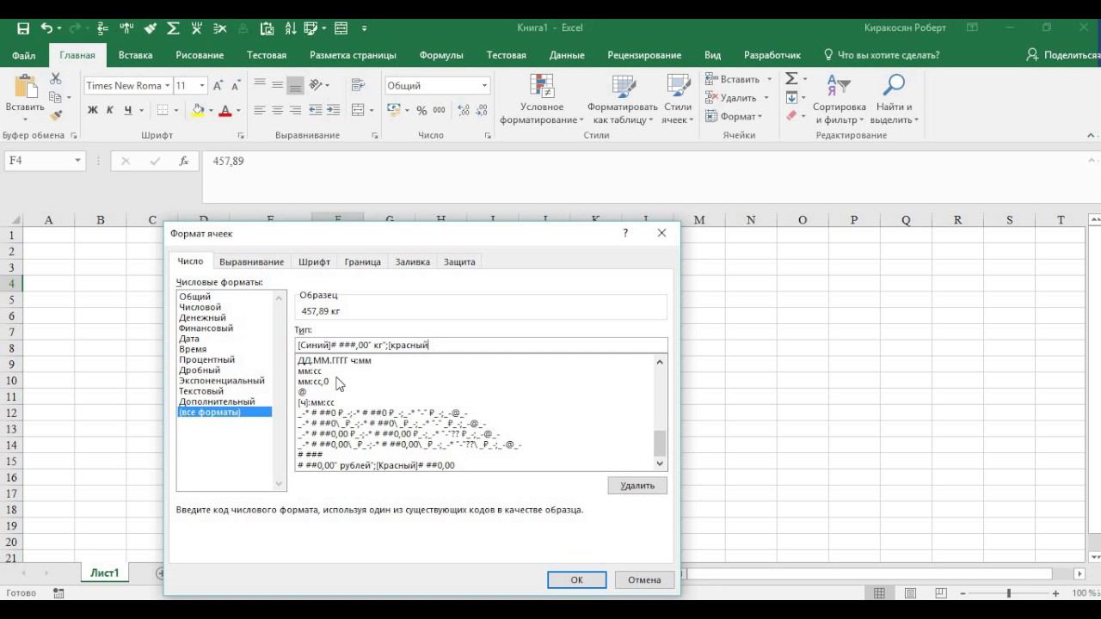
Task: Open Условное форматирование dropdown
Action: point(542,100)
